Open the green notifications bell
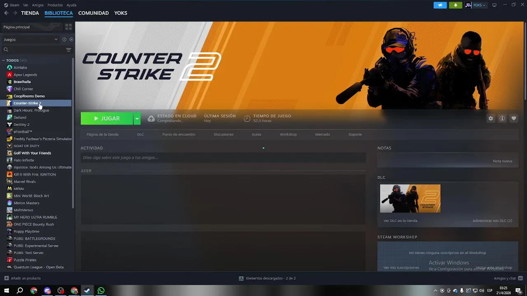527x296 pixels. pos(455,5)
